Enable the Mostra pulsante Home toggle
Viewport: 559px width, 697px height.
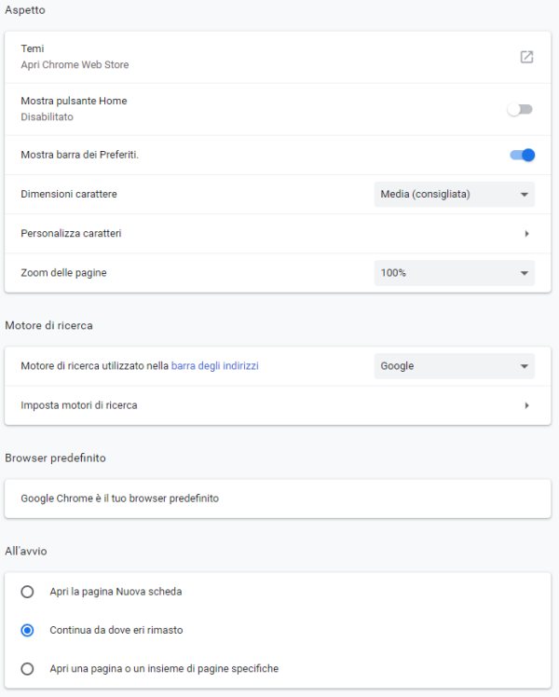point(520,109)
